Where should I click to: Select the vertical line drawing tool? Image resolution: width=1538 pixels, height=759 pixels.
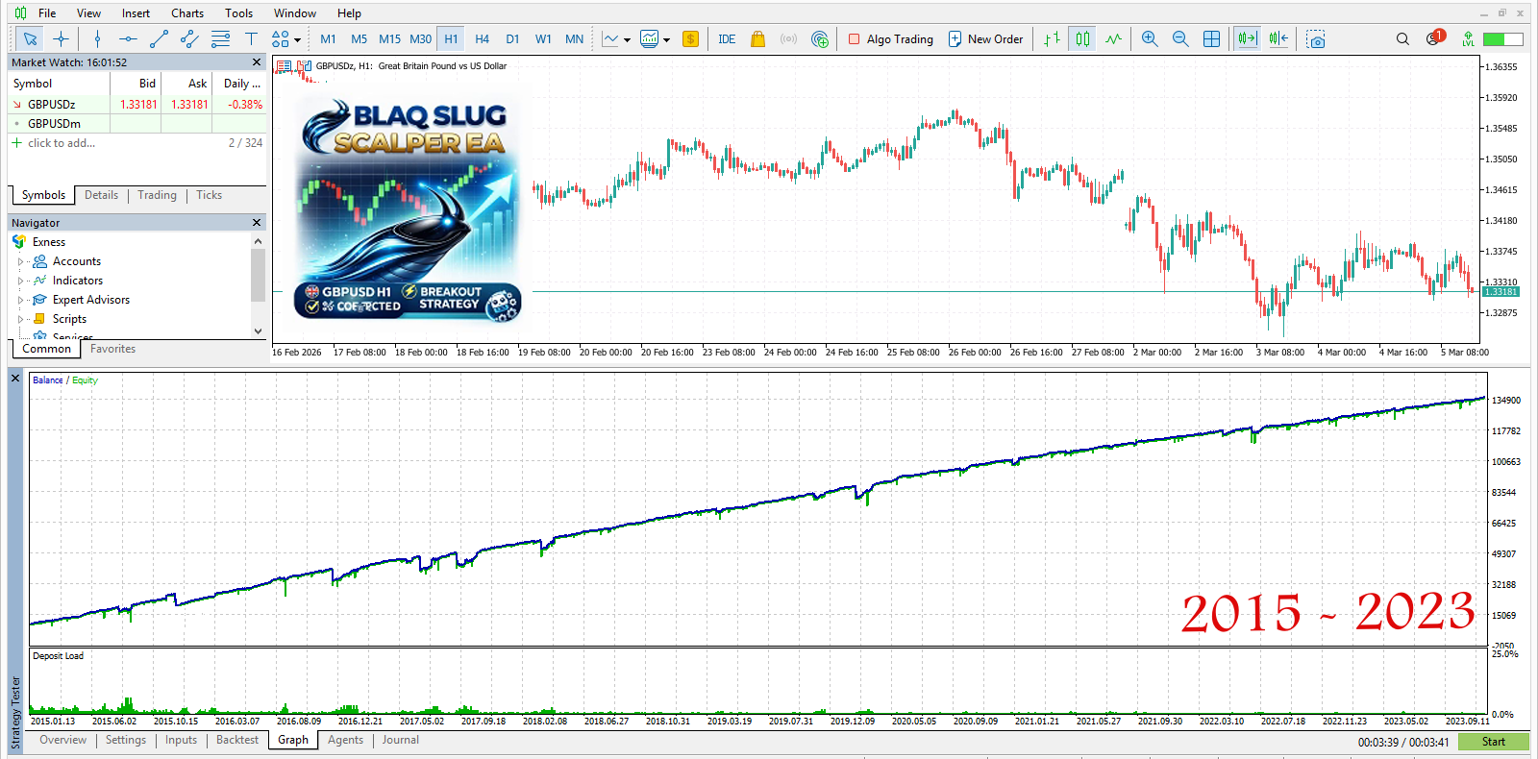pyautogui.click(x=97, y=39)
